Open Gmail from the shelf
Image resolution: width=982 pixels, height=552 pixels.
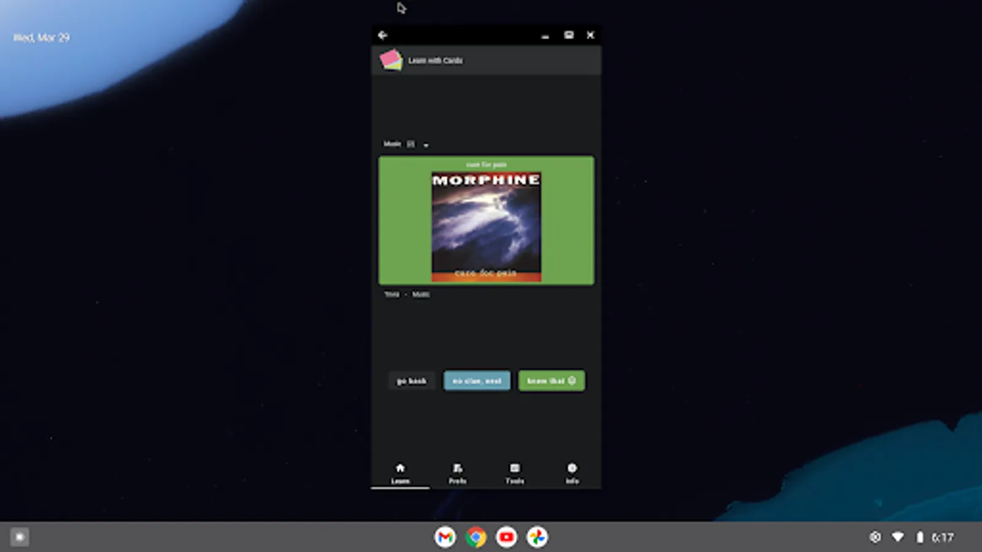coord(445,537)
